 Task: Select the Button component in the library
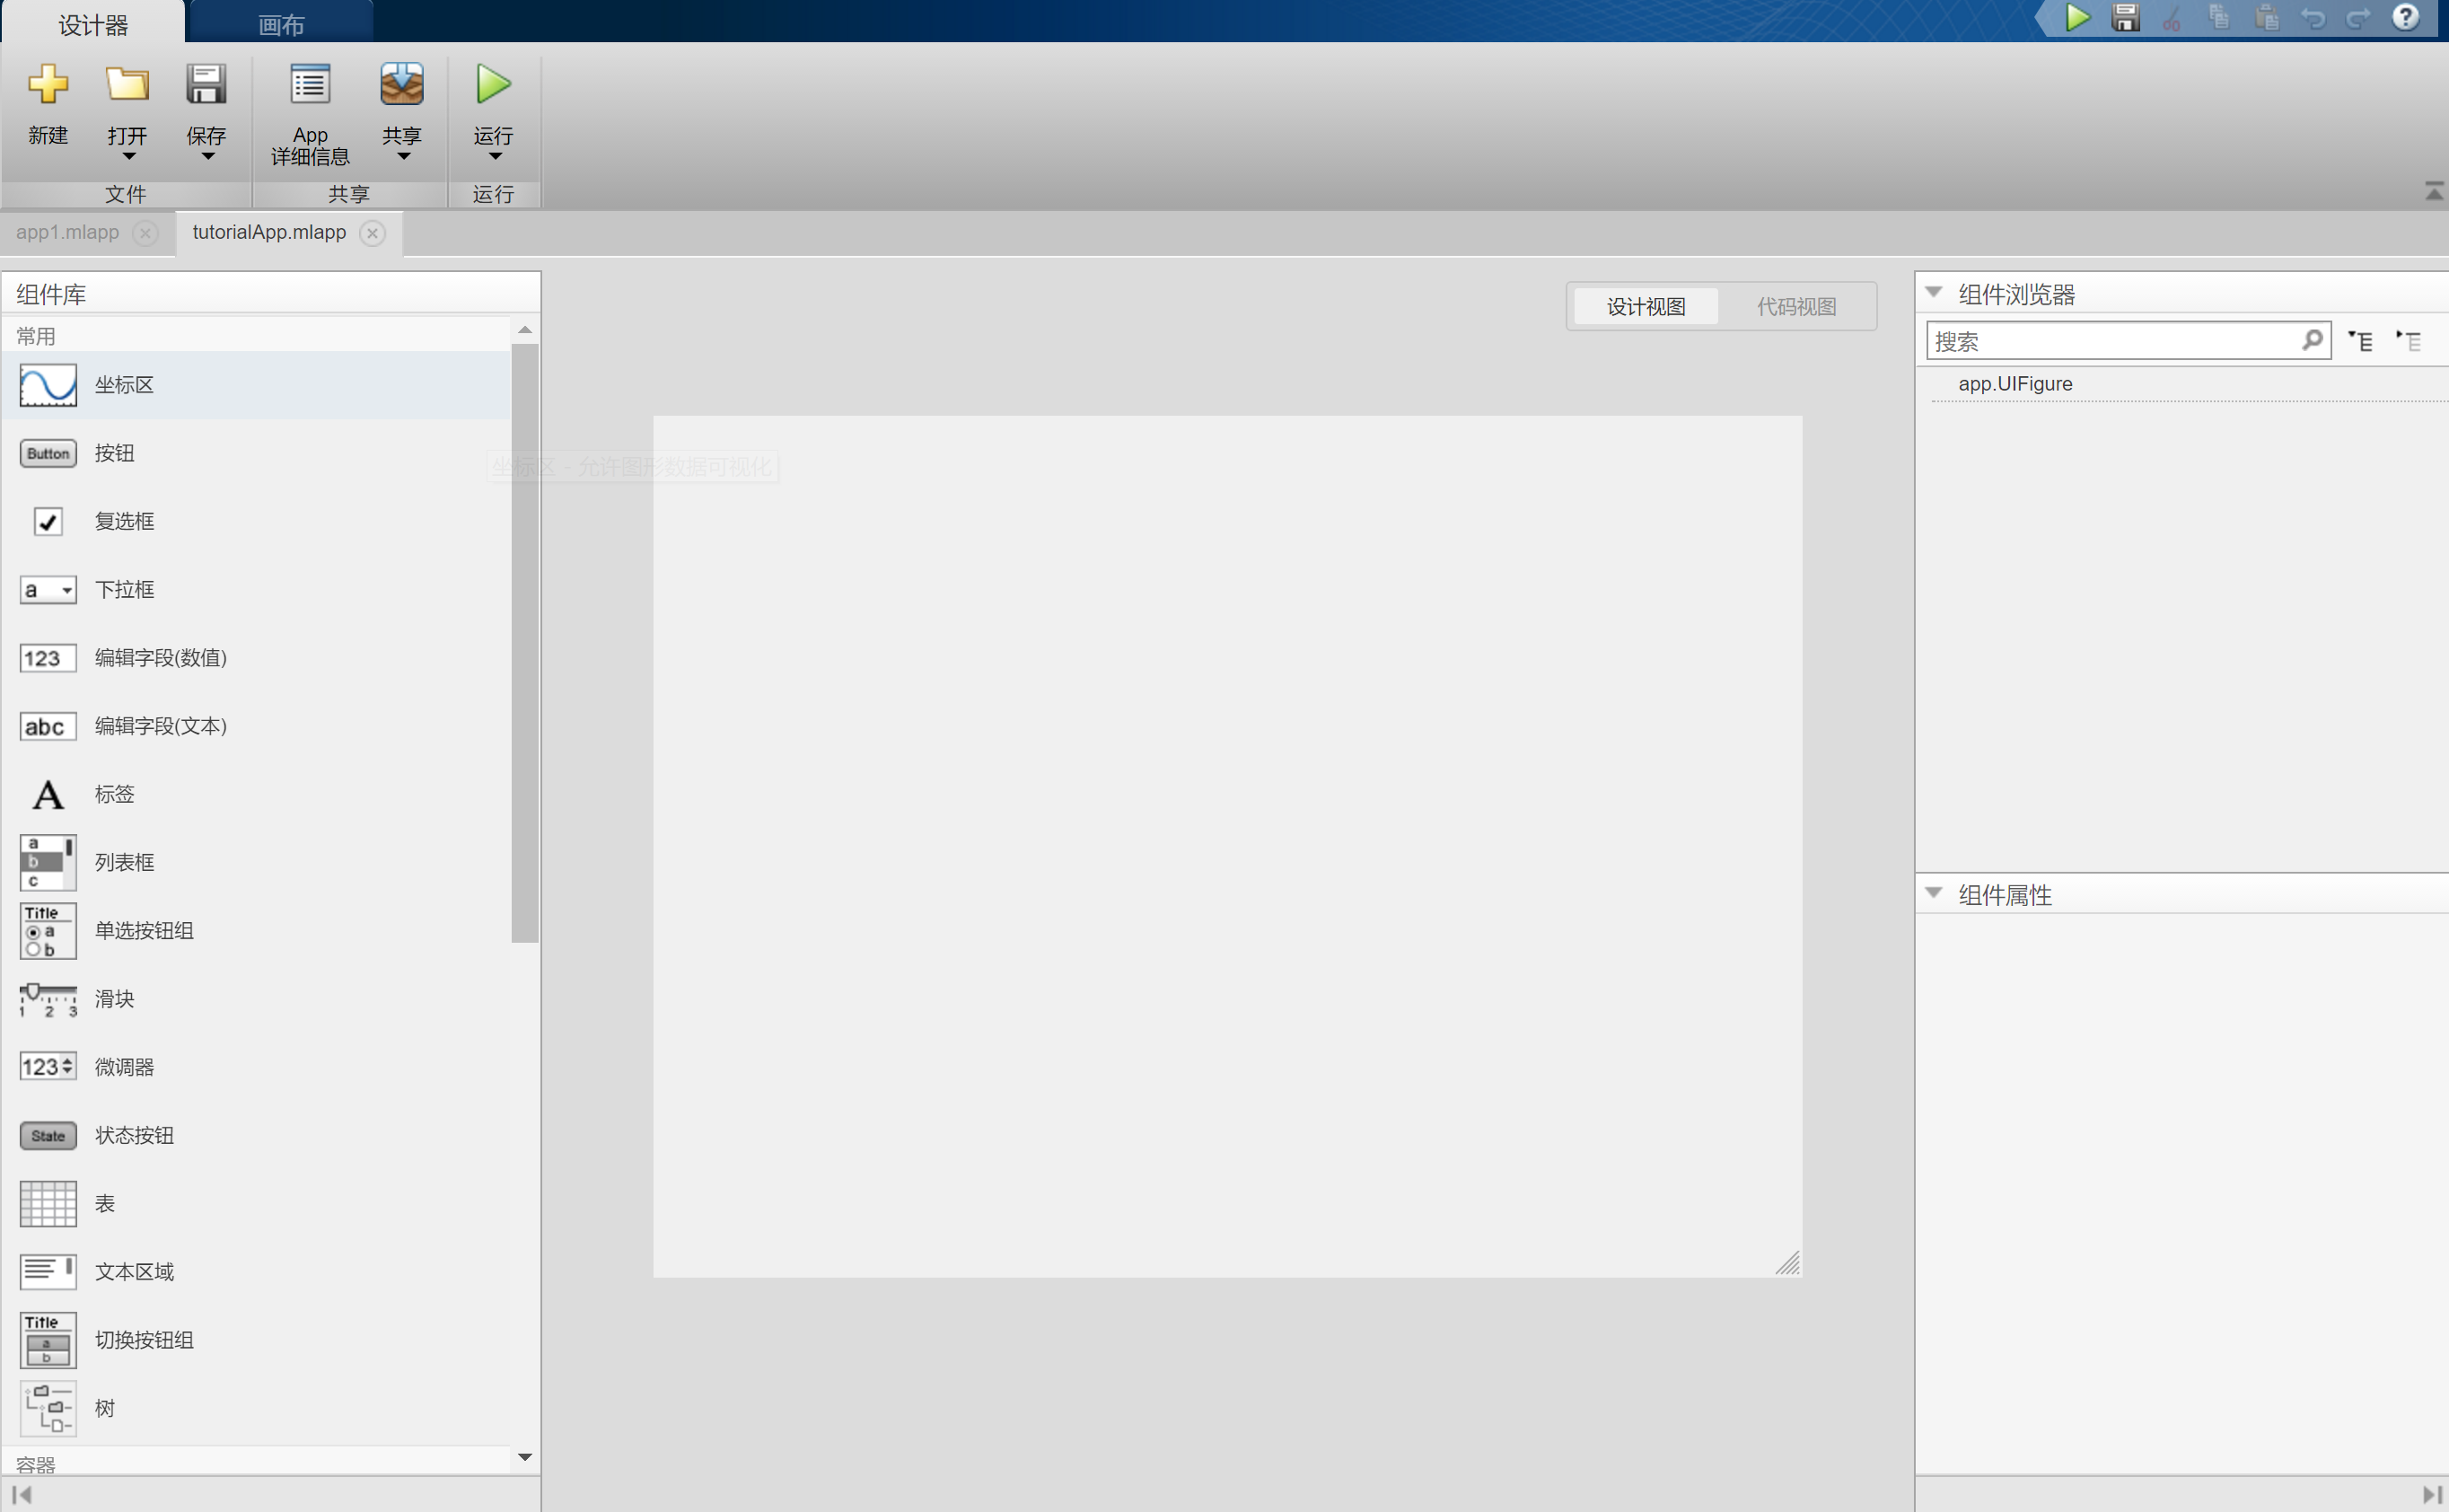[114, 453]
